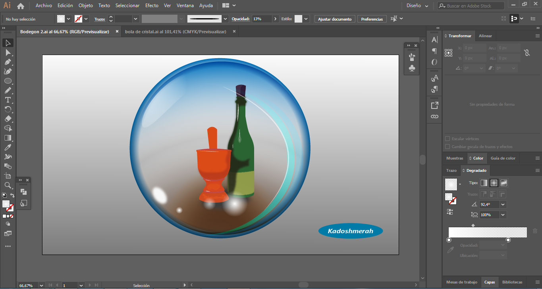Open the Asset Export panel icon
This screenshot has height=289, width=542.
pyautogui.click(x=434, y=105)
